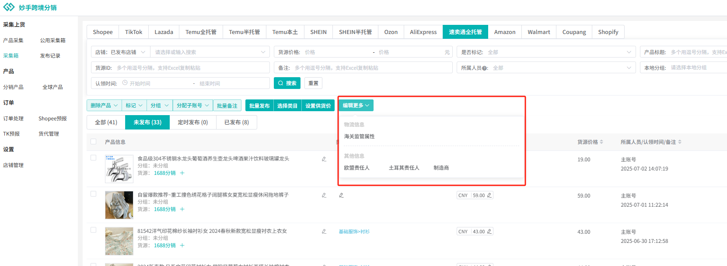
Task: Open the 请选择或输入搜索 store selector
Action: (210, 52)
